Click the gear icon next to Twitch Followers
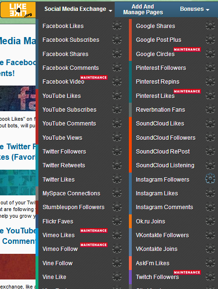Image resolution: width=218 pixels, height=289 pixels. pos(210,277)
